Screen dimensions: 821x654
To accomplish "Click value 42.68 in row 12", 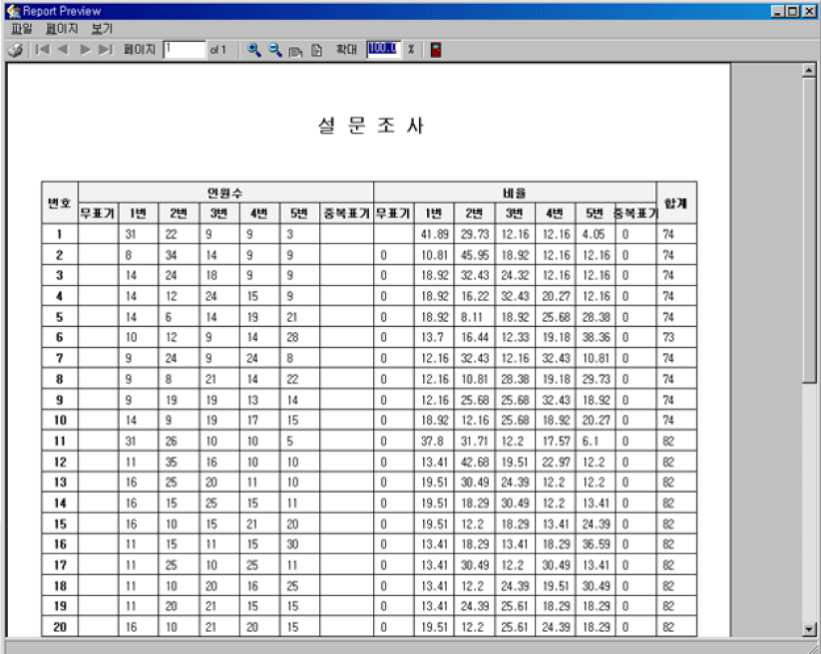I will click(475, 462).
